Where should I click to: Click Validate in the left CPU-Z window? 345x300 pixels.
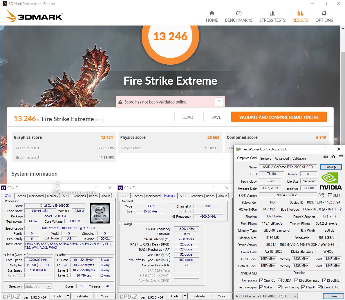pyautogui.click(x=82, y=296)
